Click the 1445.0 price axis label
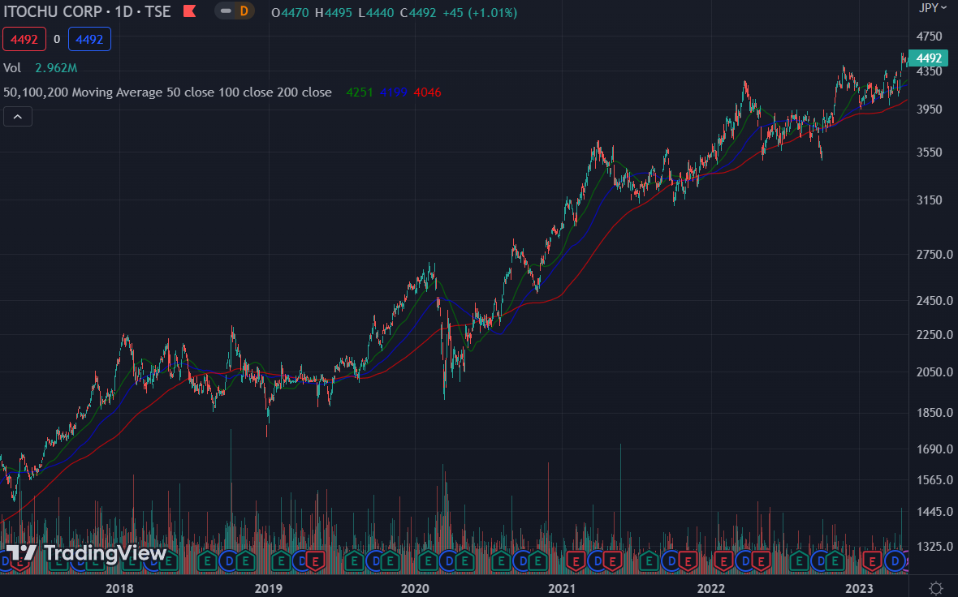 coord(934,512)
